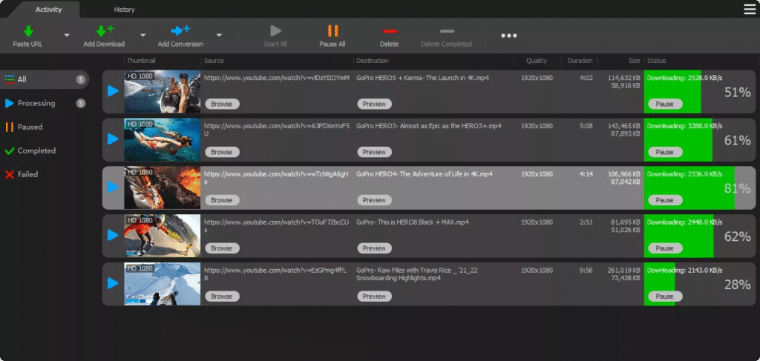760x361 pixels.
Task: Click Preview for Travis Rice video
Action: [x=374, y=297]
